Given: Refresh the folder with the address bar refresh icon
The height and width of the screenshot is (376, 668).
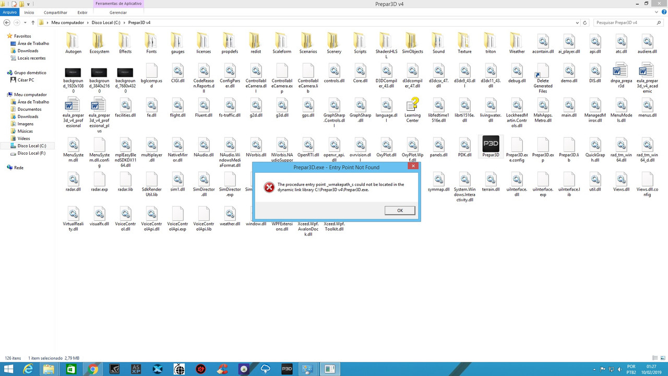Looking at the screenshot, I should coord(585,22).
